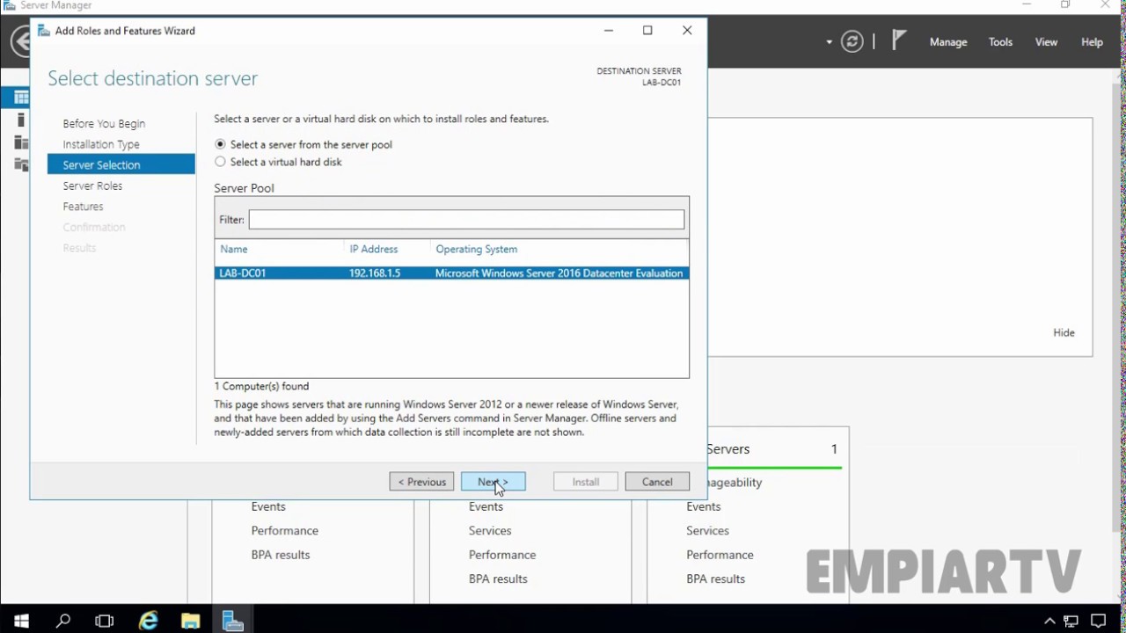Click the taskbar search magnifier icon
1126x633 pixels.
pyautogui.click(x=63, y=621)
